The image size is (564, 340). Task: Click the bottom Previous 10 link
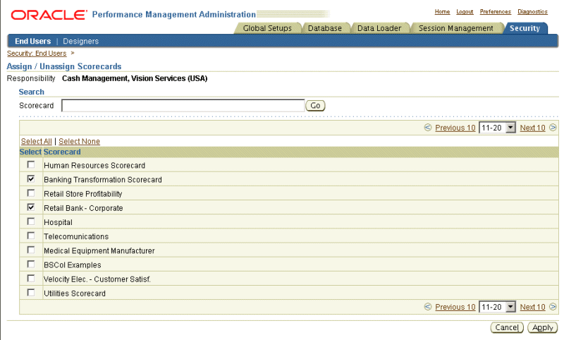[455, 307]
